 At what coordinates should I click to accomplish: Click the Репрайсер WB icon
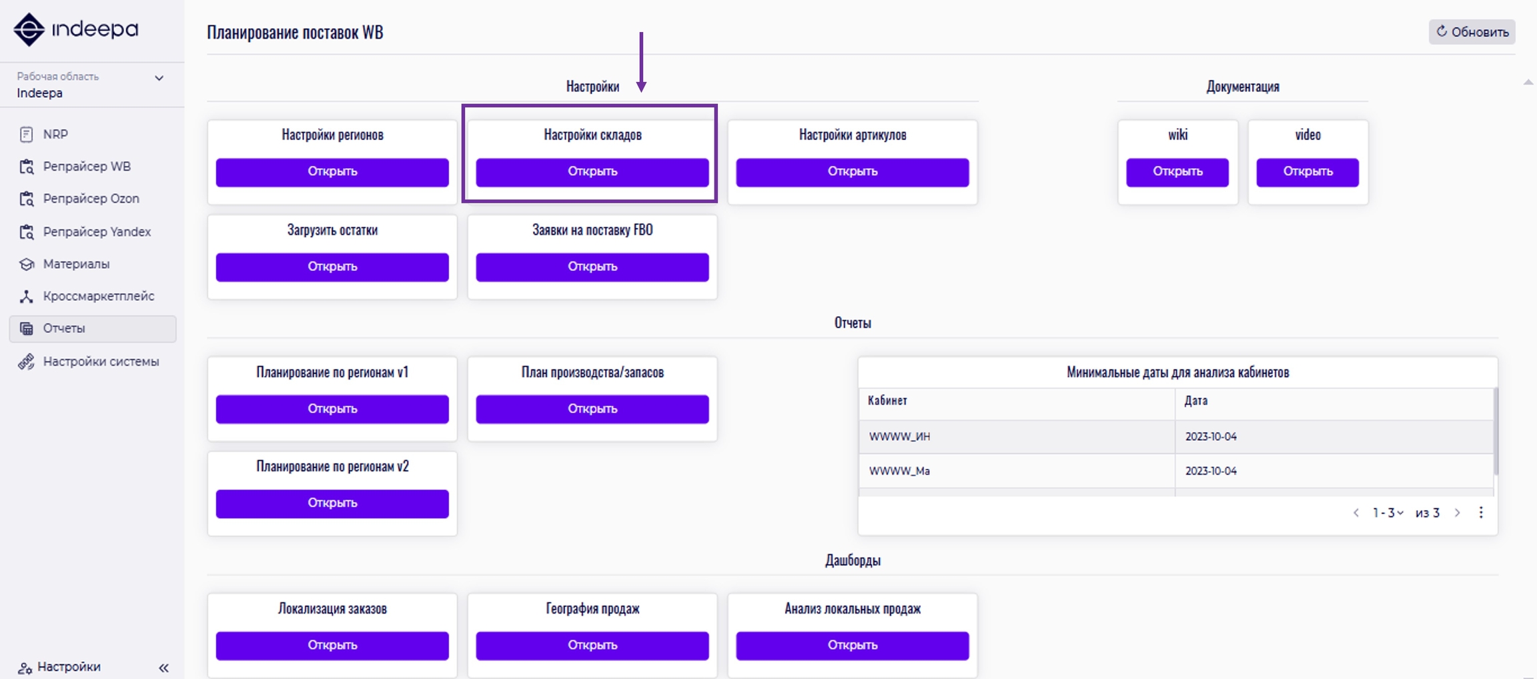click(27, 167)
